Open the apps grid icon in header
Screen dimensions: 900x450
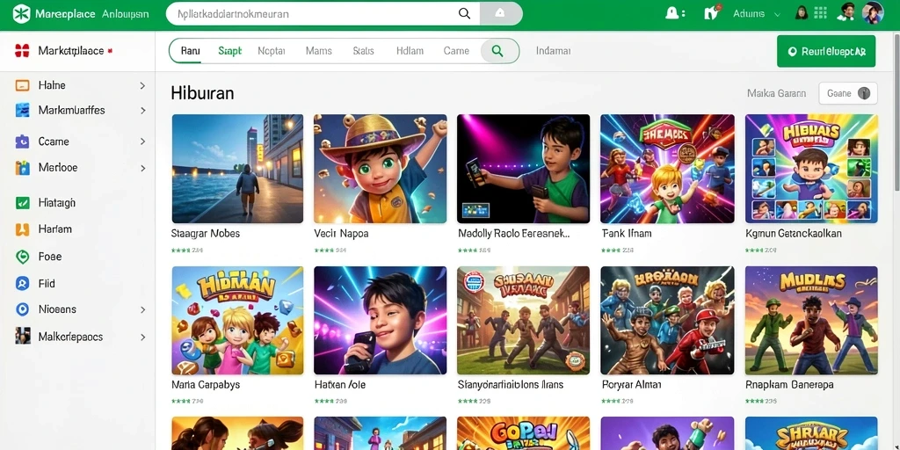click(x=820, y=13)
